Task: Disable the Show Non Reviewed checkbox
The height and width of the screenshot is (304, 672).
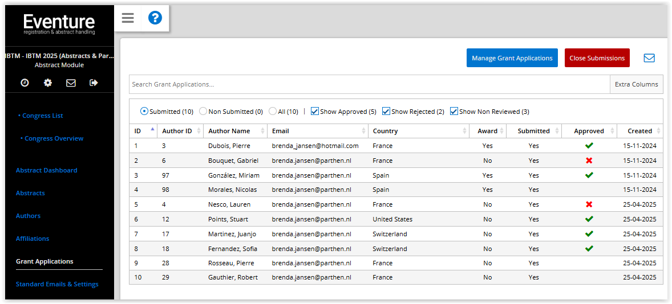Action: click(x=454, y=112)
